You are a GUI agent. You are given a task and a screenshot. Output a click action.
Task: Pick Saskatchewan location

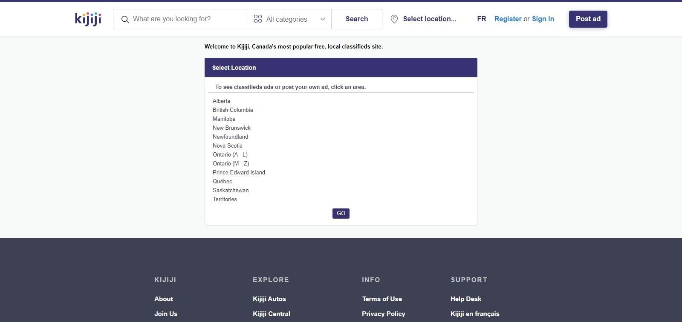[231, 190]
